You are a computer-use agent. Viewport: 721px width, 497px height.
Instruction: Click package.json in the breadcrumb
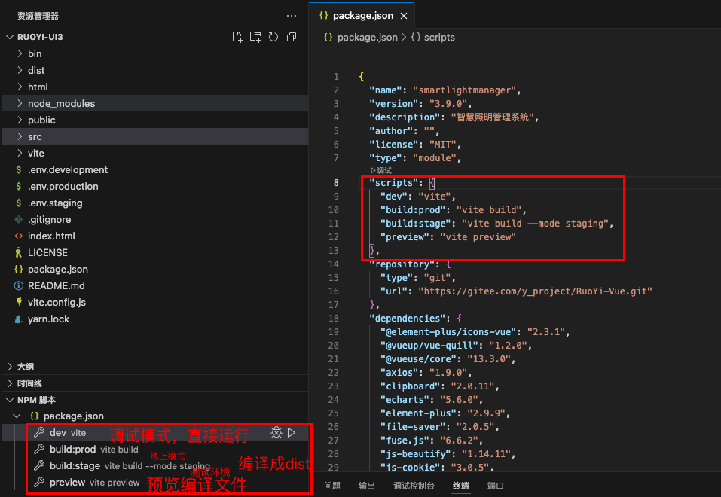(x=368, y=37)
